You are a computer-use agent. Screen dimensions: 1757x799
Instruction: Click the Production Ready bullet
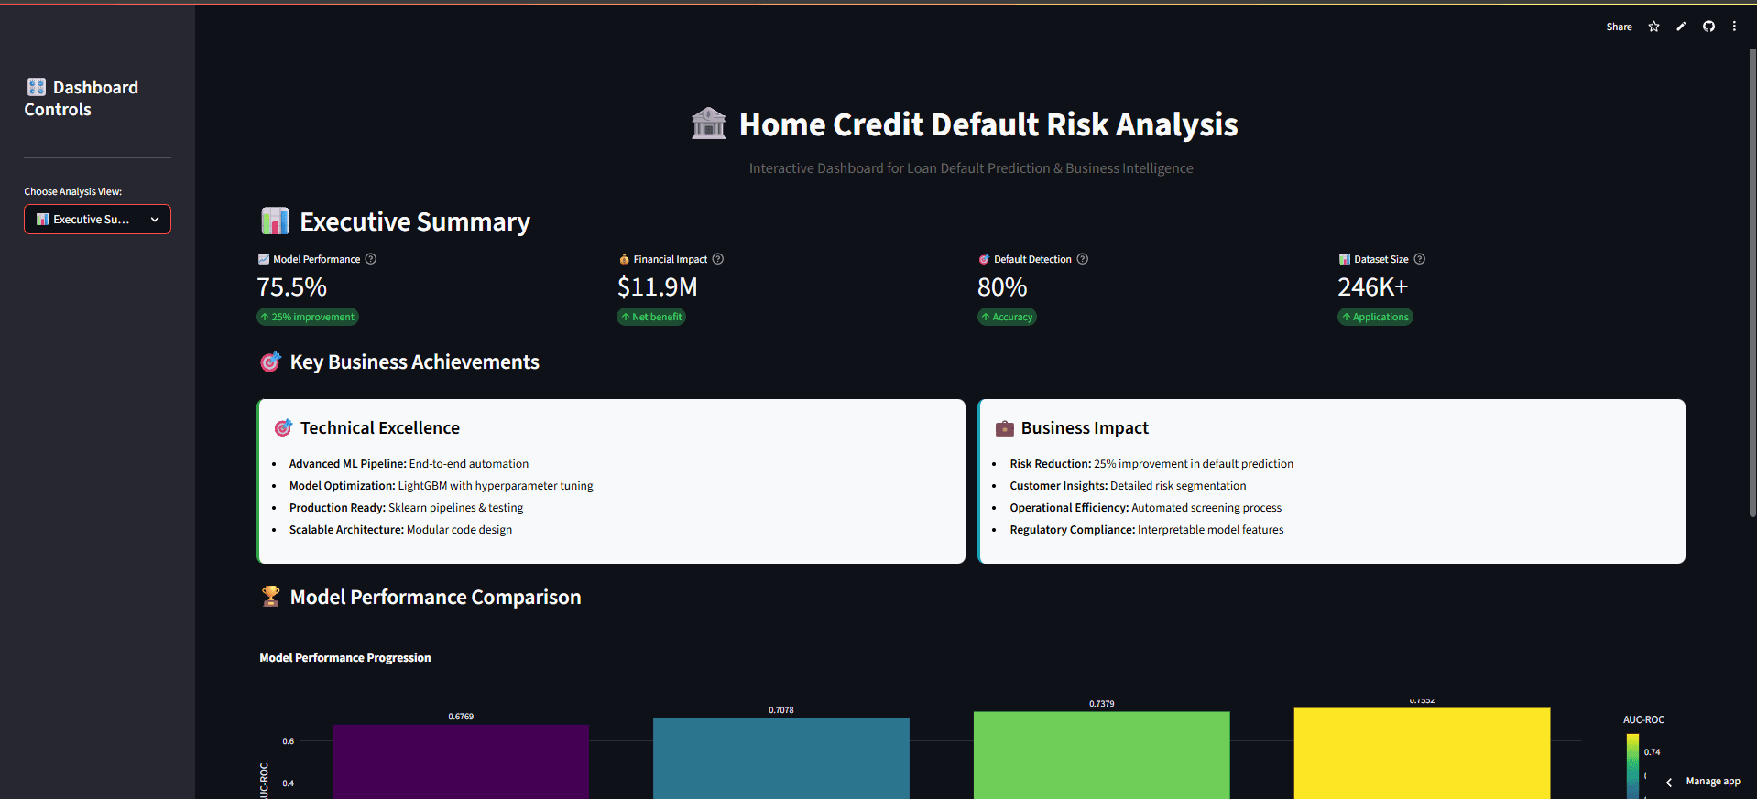[406, 508]
